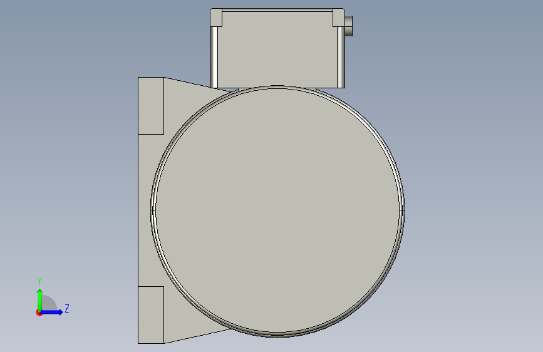Select the upper mounting foot block
The height and width of the screenshot is (352, 543).
(x=151, y=106)
